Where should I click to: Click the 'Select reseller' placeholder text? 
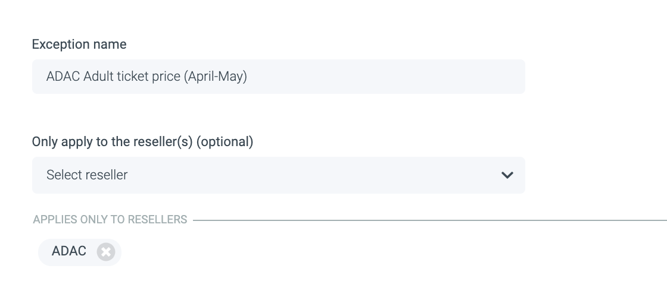point(87,175)
